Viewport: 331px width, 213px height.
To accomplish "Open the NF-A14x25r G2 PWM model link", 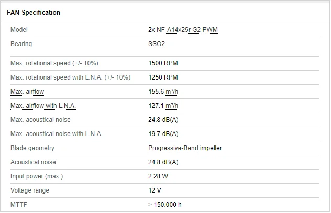I will coord(187,30).
